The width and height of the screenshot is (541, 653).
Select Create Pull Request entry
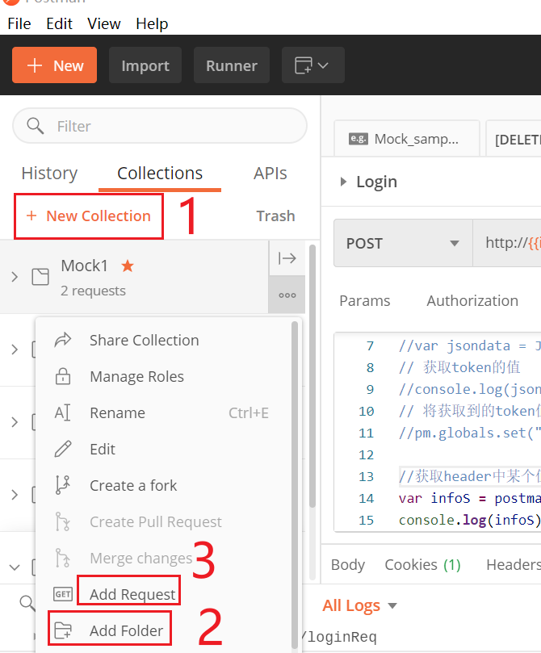pyautogui.click(x=156, y=521)
